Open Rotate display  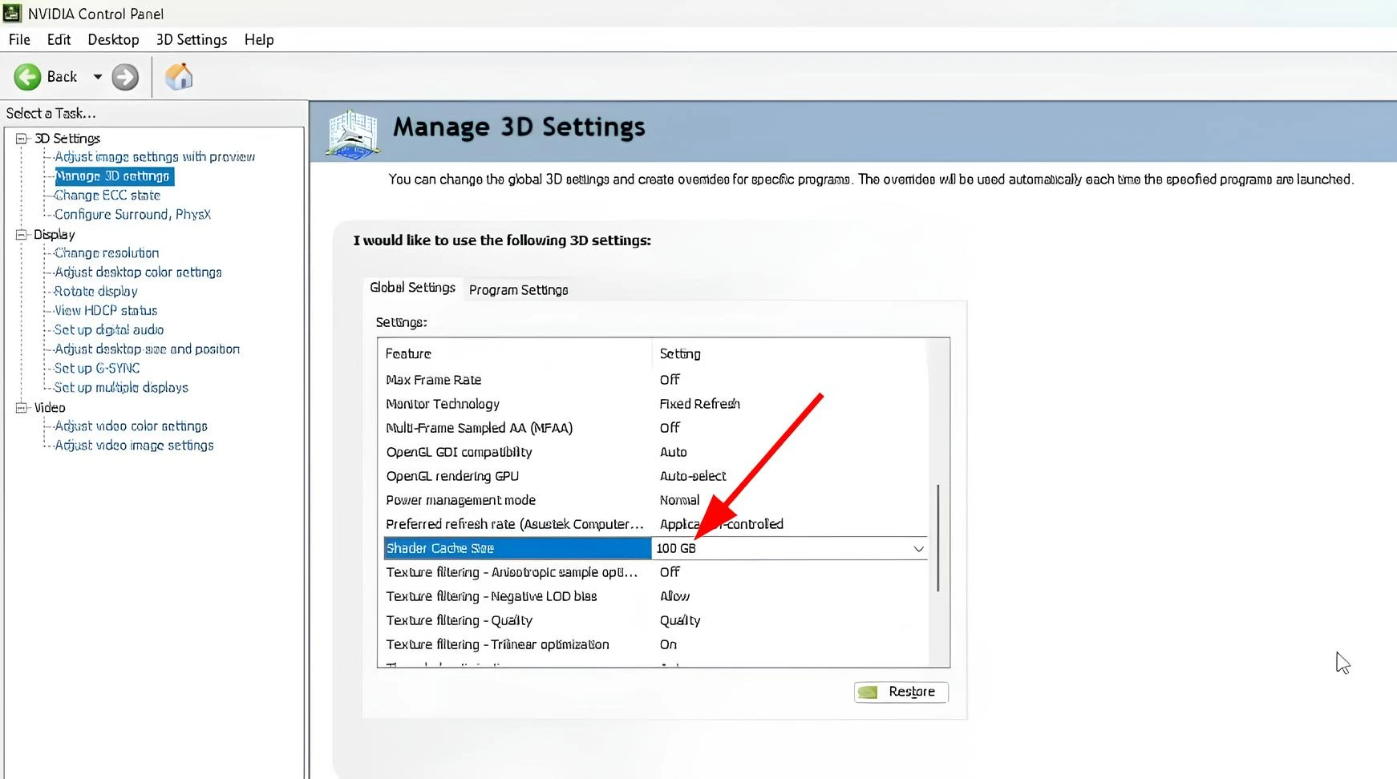pyautogui.click(x=95, y=292)
